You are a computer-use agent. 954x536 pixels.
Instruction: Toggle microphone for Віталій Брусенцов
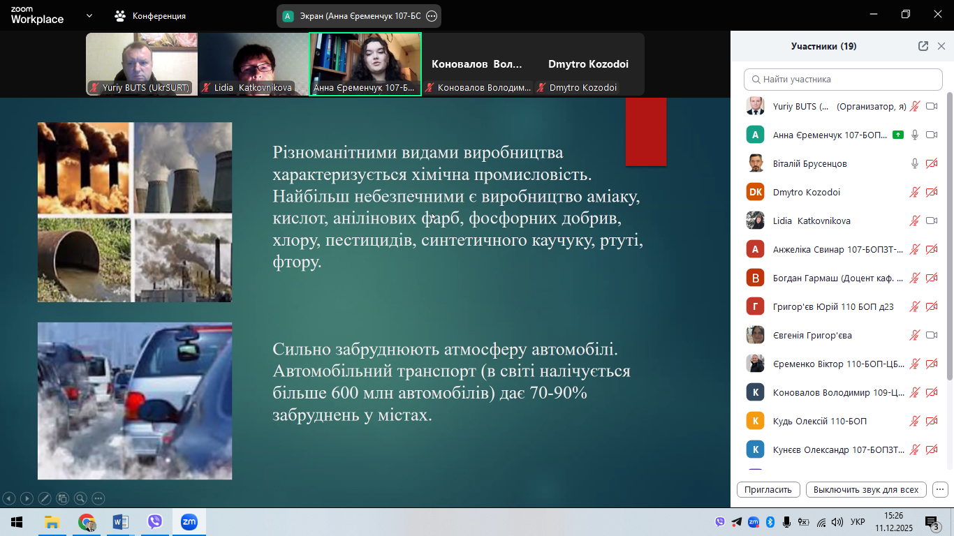[914, 163]
